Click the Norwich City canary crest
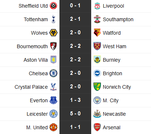This screenshot has width=151, height=134. [97, 87]
